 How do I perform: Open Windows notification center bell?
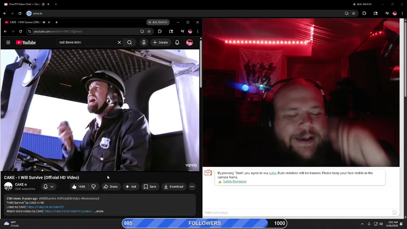pyautogui.click(x=402, y=224)
